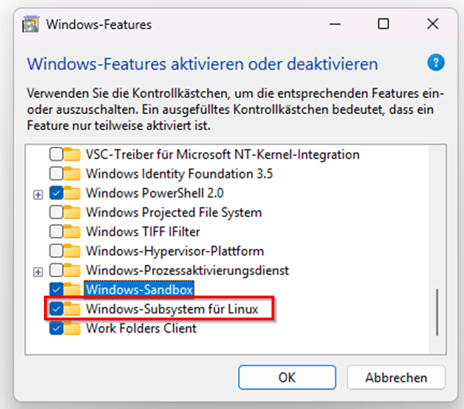Click folder icon next to Windows-Subsystem für Linux
464x409 pixels.
(72, 309)
